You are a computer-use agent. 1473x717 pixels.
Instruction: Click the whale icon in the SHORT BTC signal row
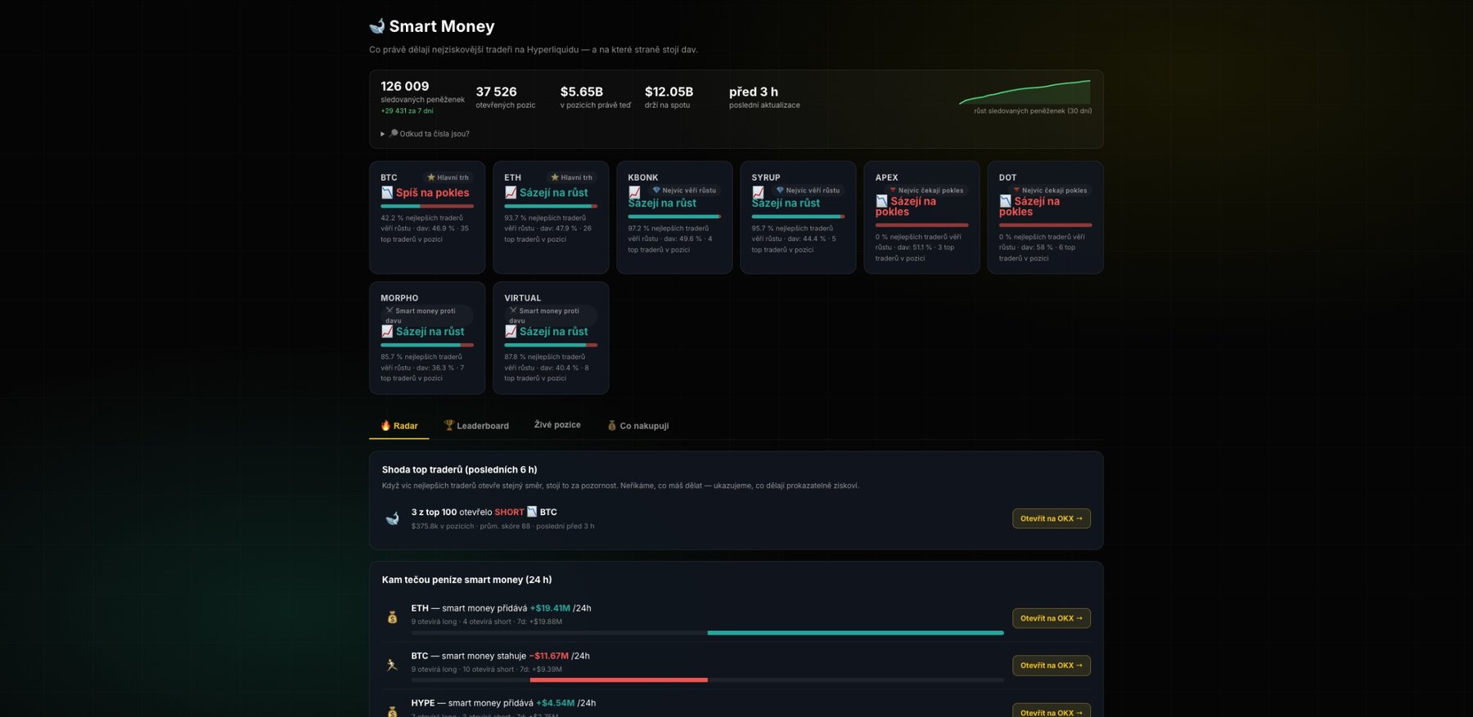[392, 518]
